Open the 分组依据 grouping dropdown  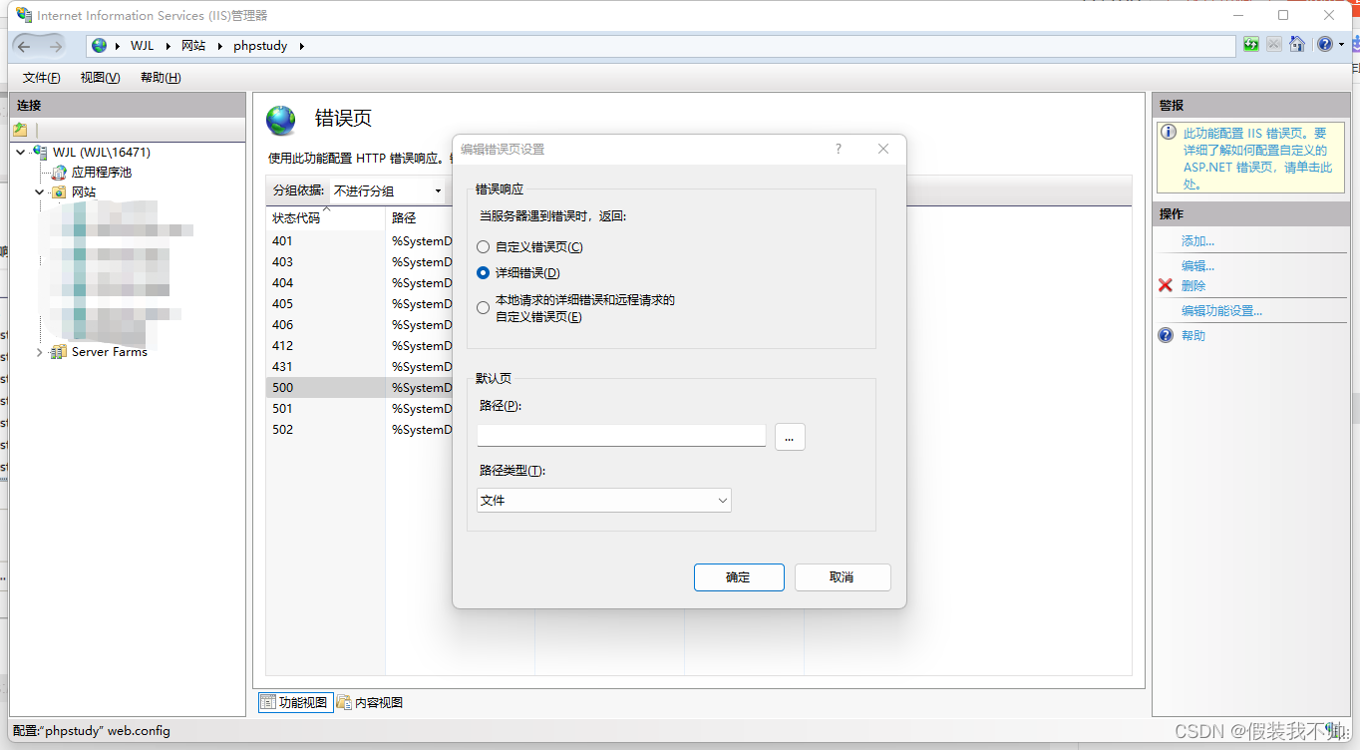click(389, 190)
